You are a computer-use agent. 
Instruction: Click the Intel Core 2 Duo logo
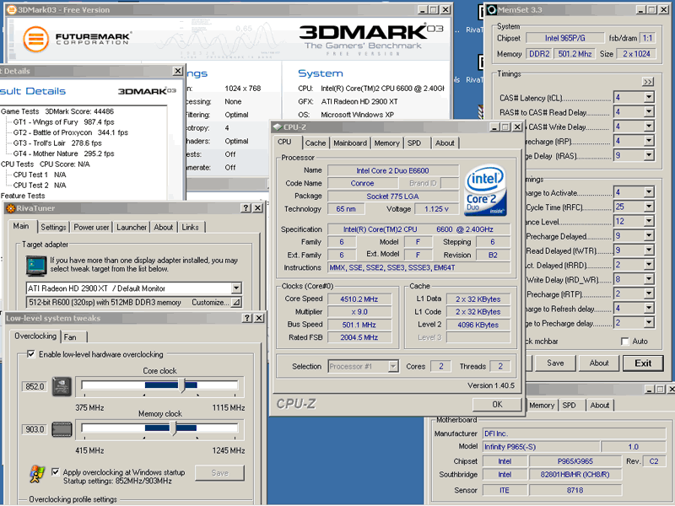coord(486,191)
